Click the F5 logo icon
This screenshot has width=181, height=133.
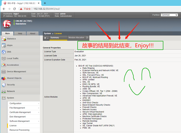point(7,24)
